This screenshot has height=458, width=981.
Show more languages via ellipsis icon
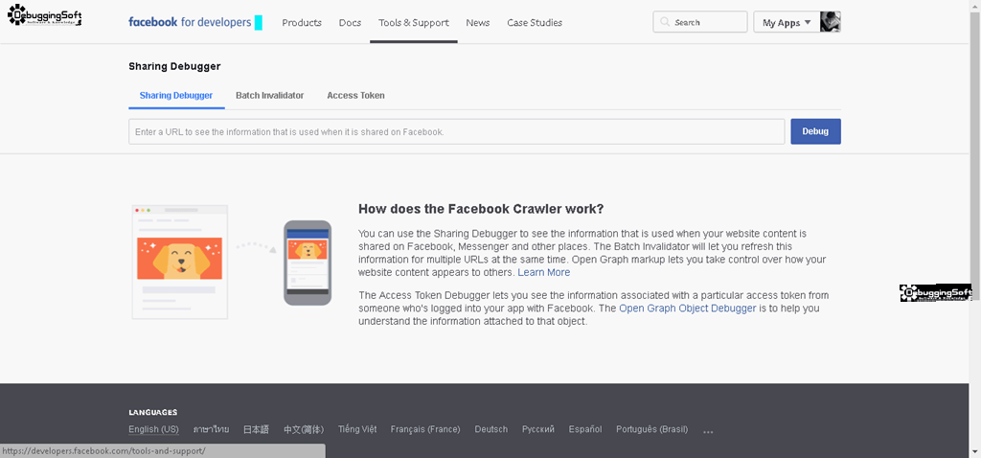(708, 431)
